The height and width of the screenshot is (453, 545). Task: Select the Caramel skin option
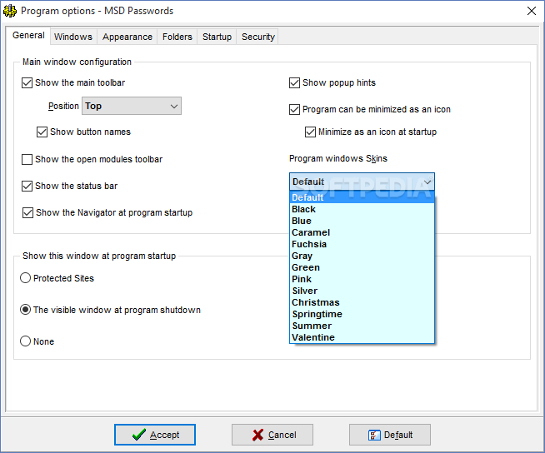pyautogui.click(x=362, y=232)
